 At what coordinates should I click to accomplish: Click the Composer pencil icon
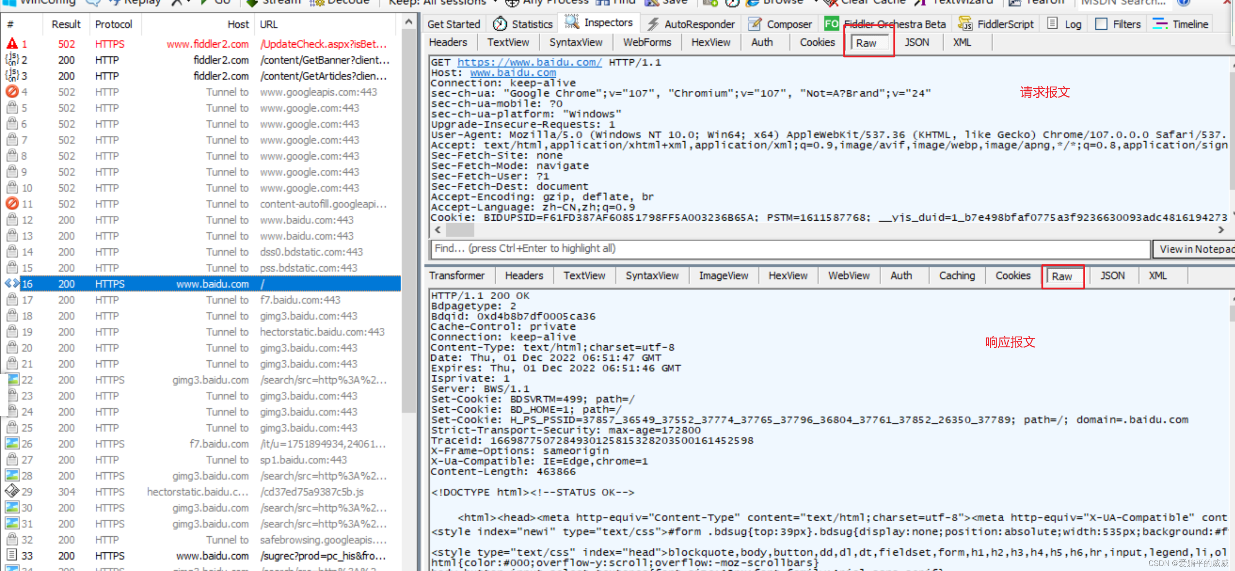pyautogui.click(x=754, y=23)
